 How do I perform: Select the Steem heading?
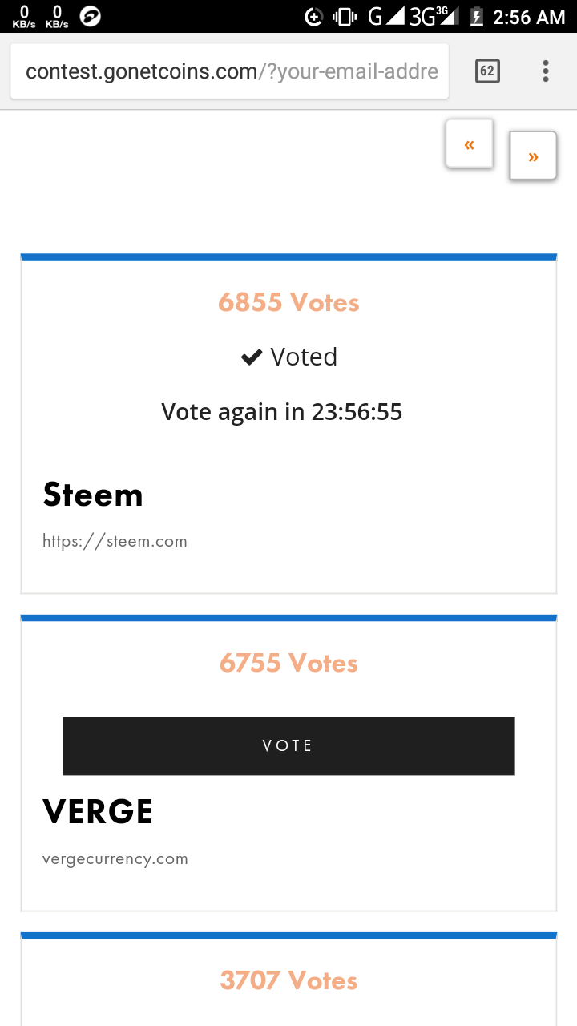pyautogui.click(x=93, y=495)
